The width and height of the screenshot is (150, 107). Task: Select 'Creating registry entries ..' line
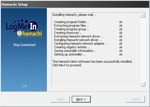click(x=72, y=47)
